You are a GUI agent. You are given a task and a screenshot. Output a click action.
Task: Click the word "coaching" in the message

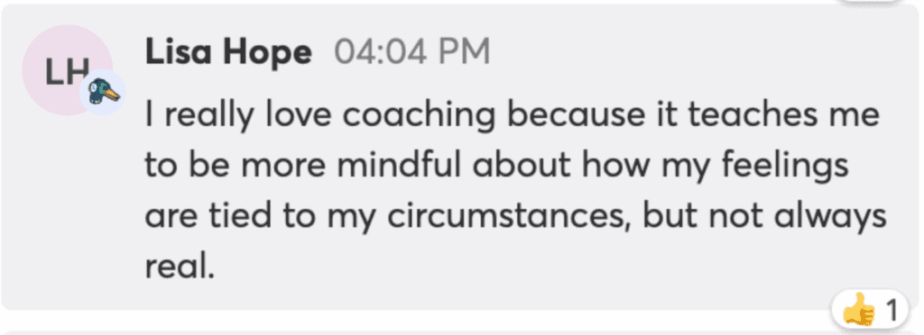pyautogui.click(x=419, y=116)
